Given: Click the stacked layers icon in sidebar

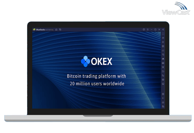Looking at the screenshot, I should click(x=163, y=80).
